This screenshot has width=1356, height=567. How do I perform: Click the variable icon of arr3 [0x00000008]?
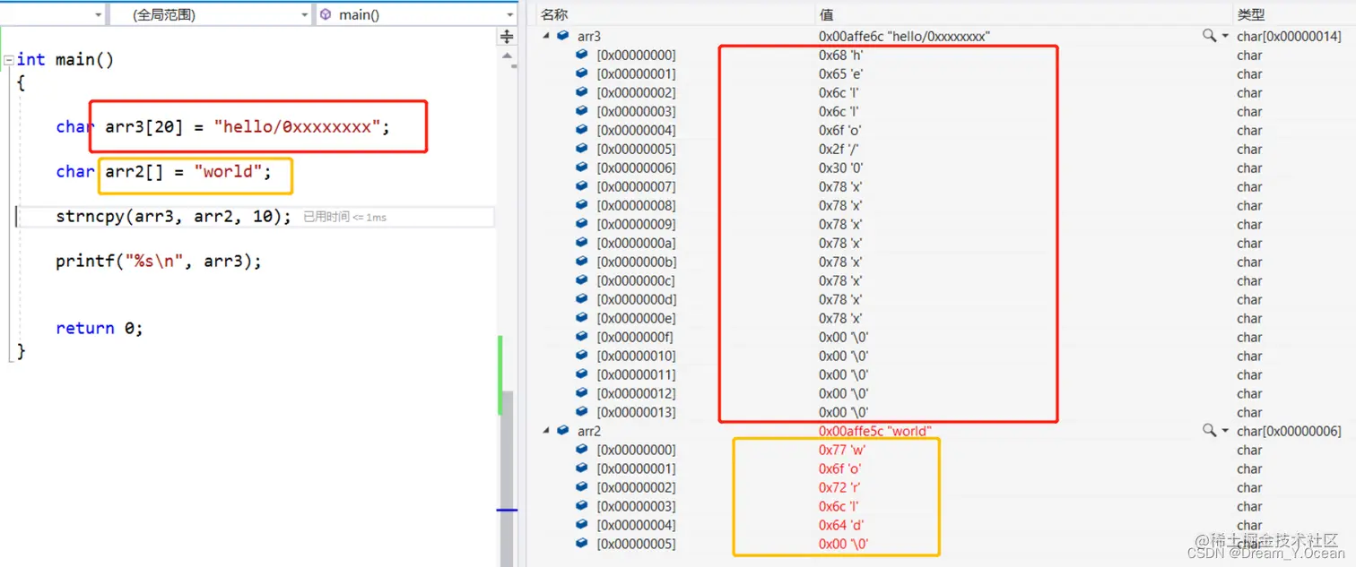point(582,205)
